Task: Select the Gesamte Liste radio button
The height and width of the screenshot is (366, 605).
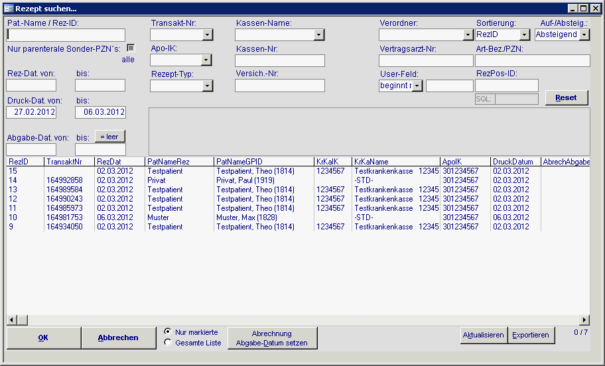Action: pos(167,342)
